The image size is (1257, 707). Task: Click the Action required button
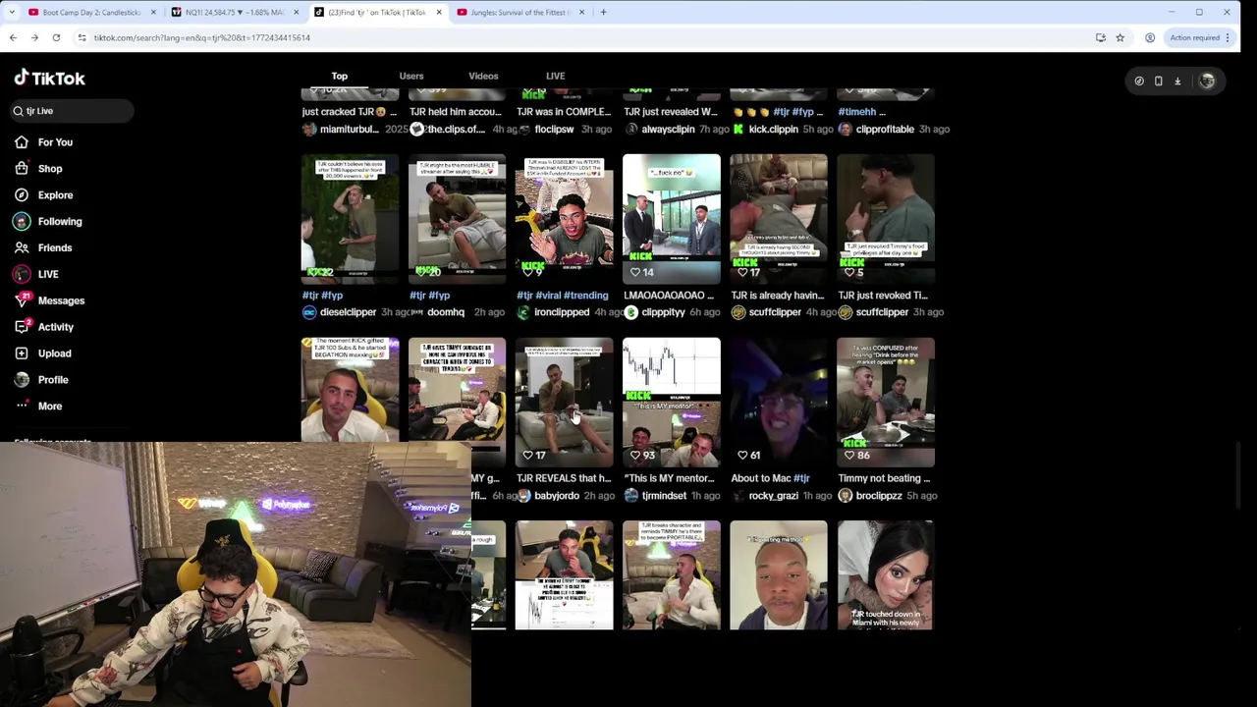1194,37
